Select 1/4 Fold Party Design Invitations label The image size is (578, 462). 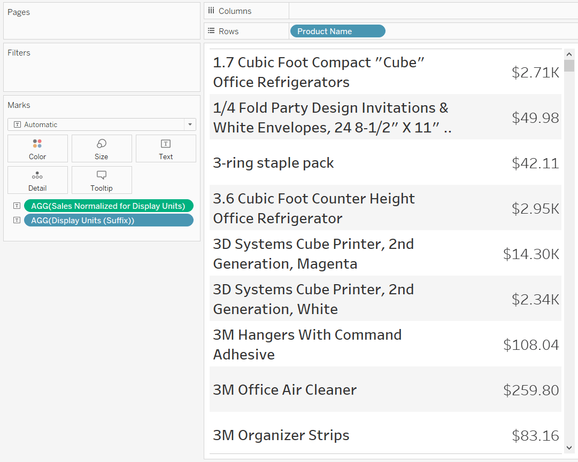click(333, 118)
